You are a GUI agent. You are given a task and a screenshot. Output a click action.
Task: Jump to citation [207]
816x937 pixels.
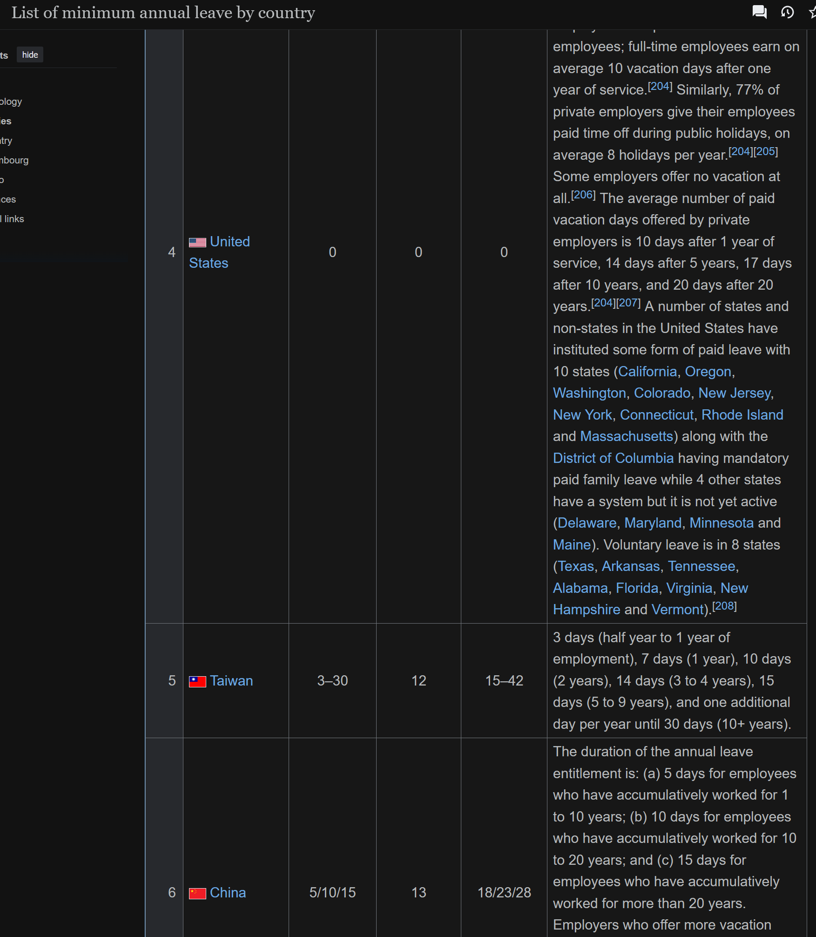628,303
